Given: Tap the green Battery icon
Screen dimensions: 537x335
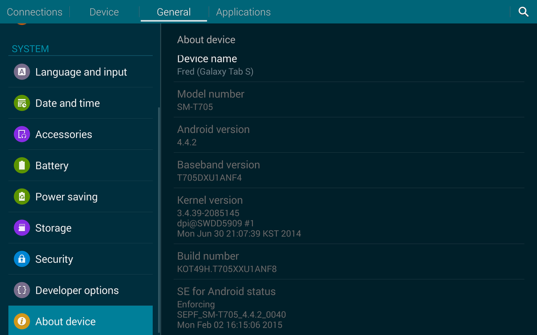Looking at the screenshot, I should (22, 165).
